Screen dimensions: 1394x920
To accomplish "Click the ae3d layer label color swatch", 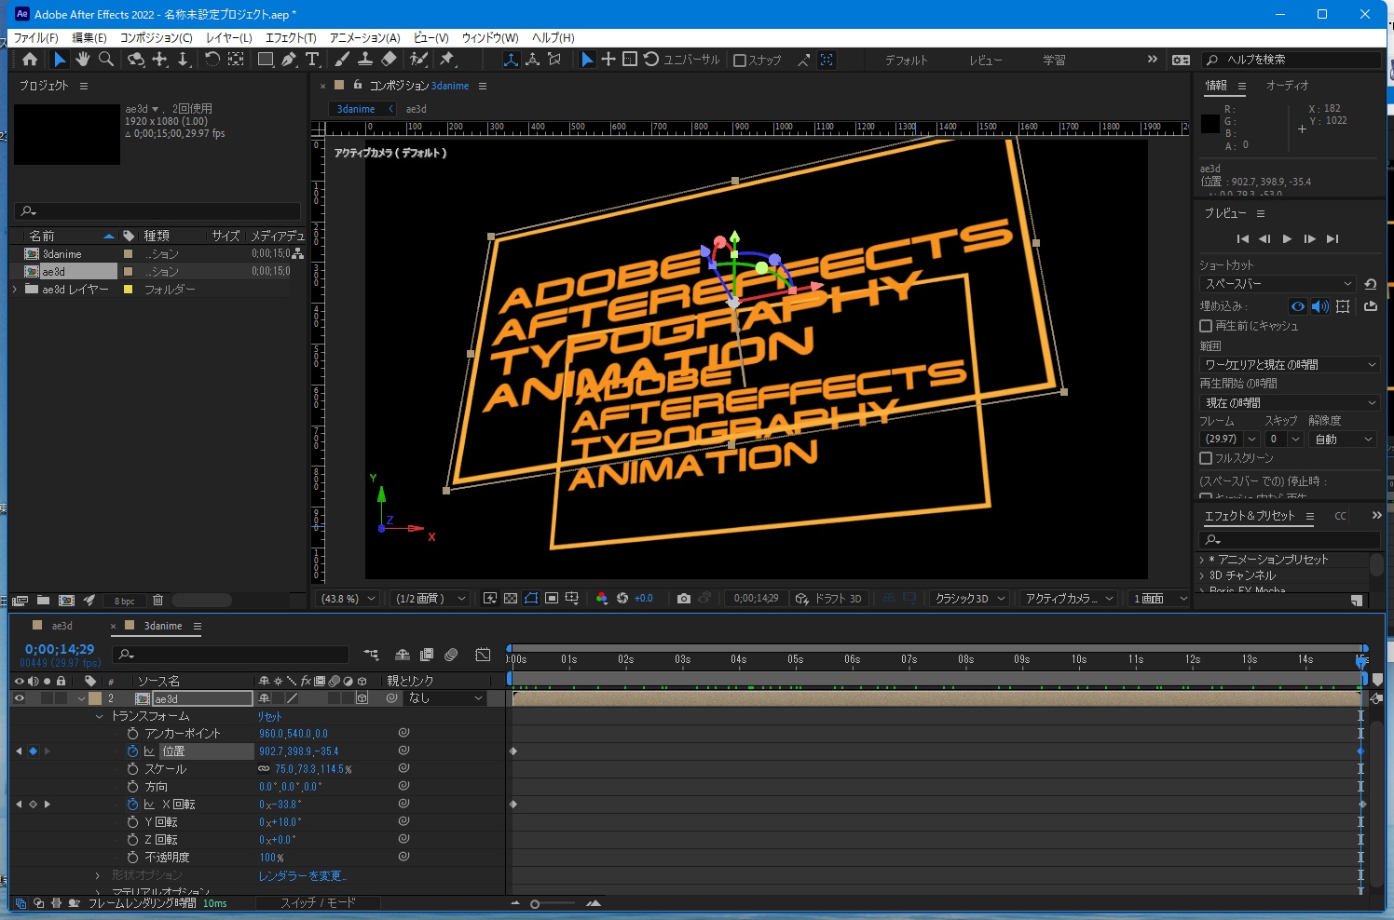I will click(95, 698).
